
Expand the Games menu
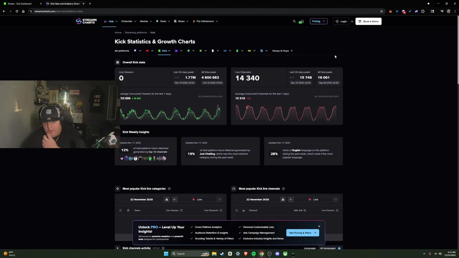click(x=146, y=21)
